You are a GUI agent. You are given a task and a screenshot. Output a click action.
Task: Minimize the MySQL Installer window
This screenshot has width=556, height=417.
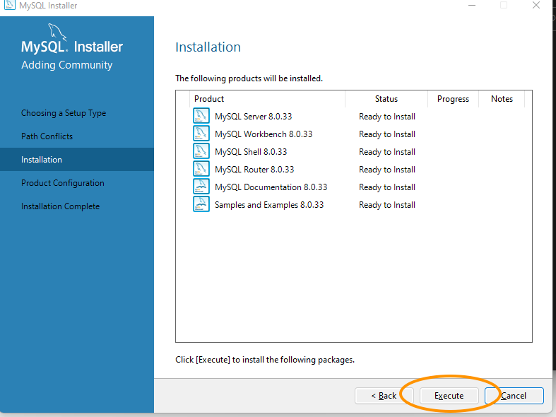[x=472, y=6]
